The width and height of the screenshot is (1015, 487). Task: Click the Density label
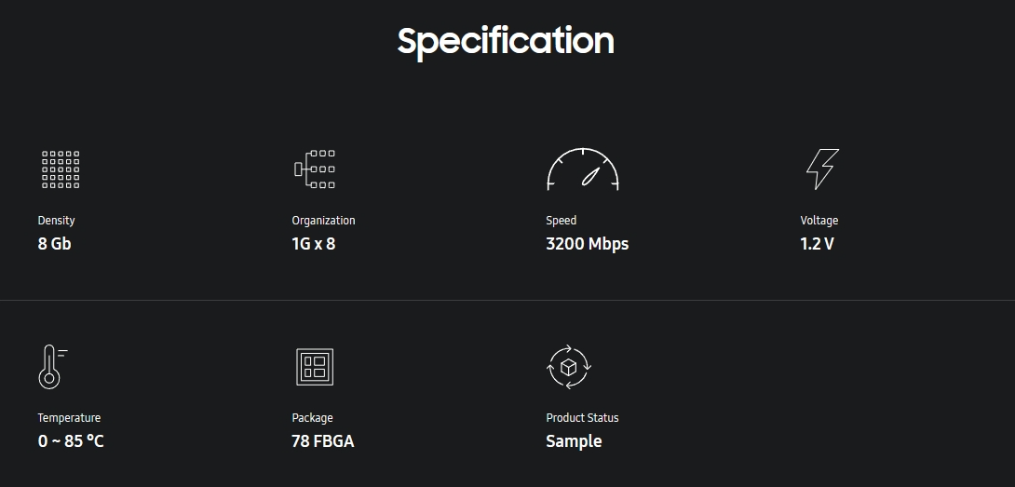coord(56,220)
